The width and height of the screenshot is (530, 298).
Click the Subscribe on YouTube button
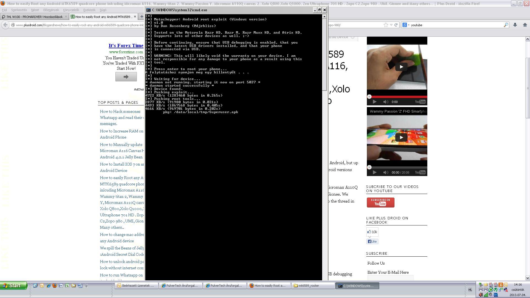tap(380, 202)
